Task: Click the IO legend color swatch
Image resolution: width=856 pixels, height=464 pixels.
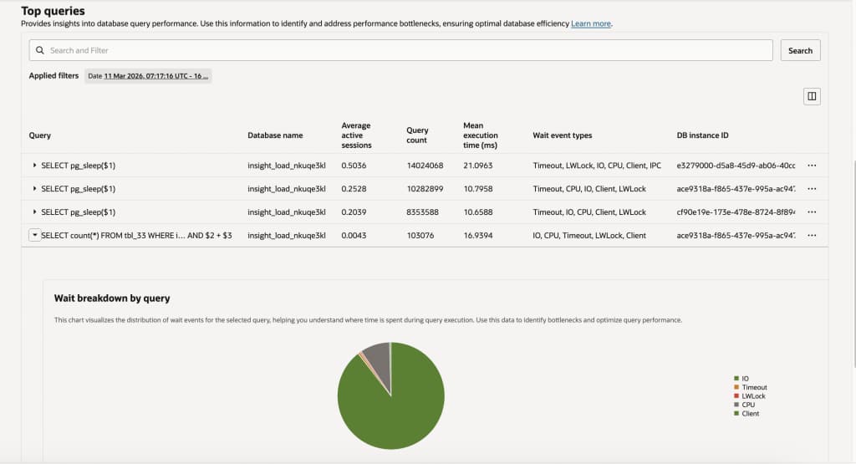Action: tap(736, 378)
